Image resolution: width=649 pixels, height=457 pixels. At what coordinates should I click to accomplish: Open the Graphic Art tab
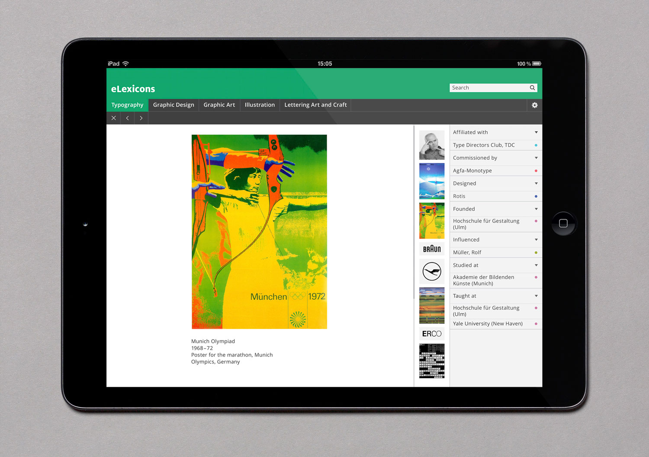click(x=219, y=105)
